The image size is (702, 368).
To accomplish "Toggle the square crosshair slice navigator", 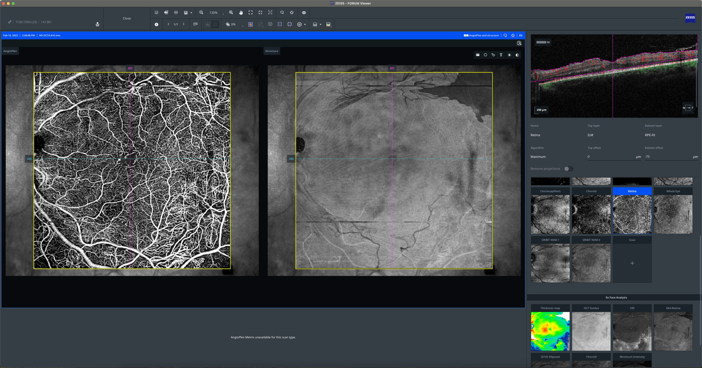I will [280, 24].
